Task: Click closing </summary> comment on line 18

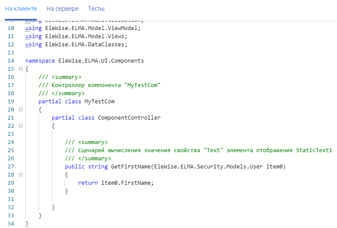Action: 62,93
